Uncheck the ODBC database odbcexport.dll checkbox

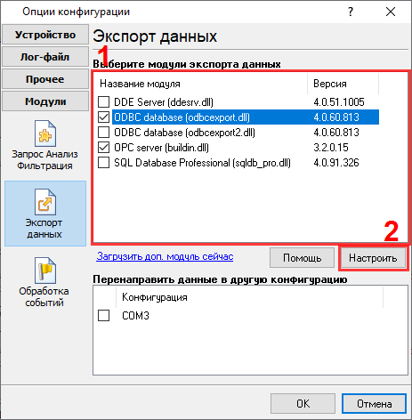(x=103, y=117)
